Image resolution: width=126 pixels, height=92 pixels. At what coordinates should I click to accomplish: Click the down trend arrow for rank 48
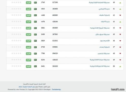click(x=120, y=53)
